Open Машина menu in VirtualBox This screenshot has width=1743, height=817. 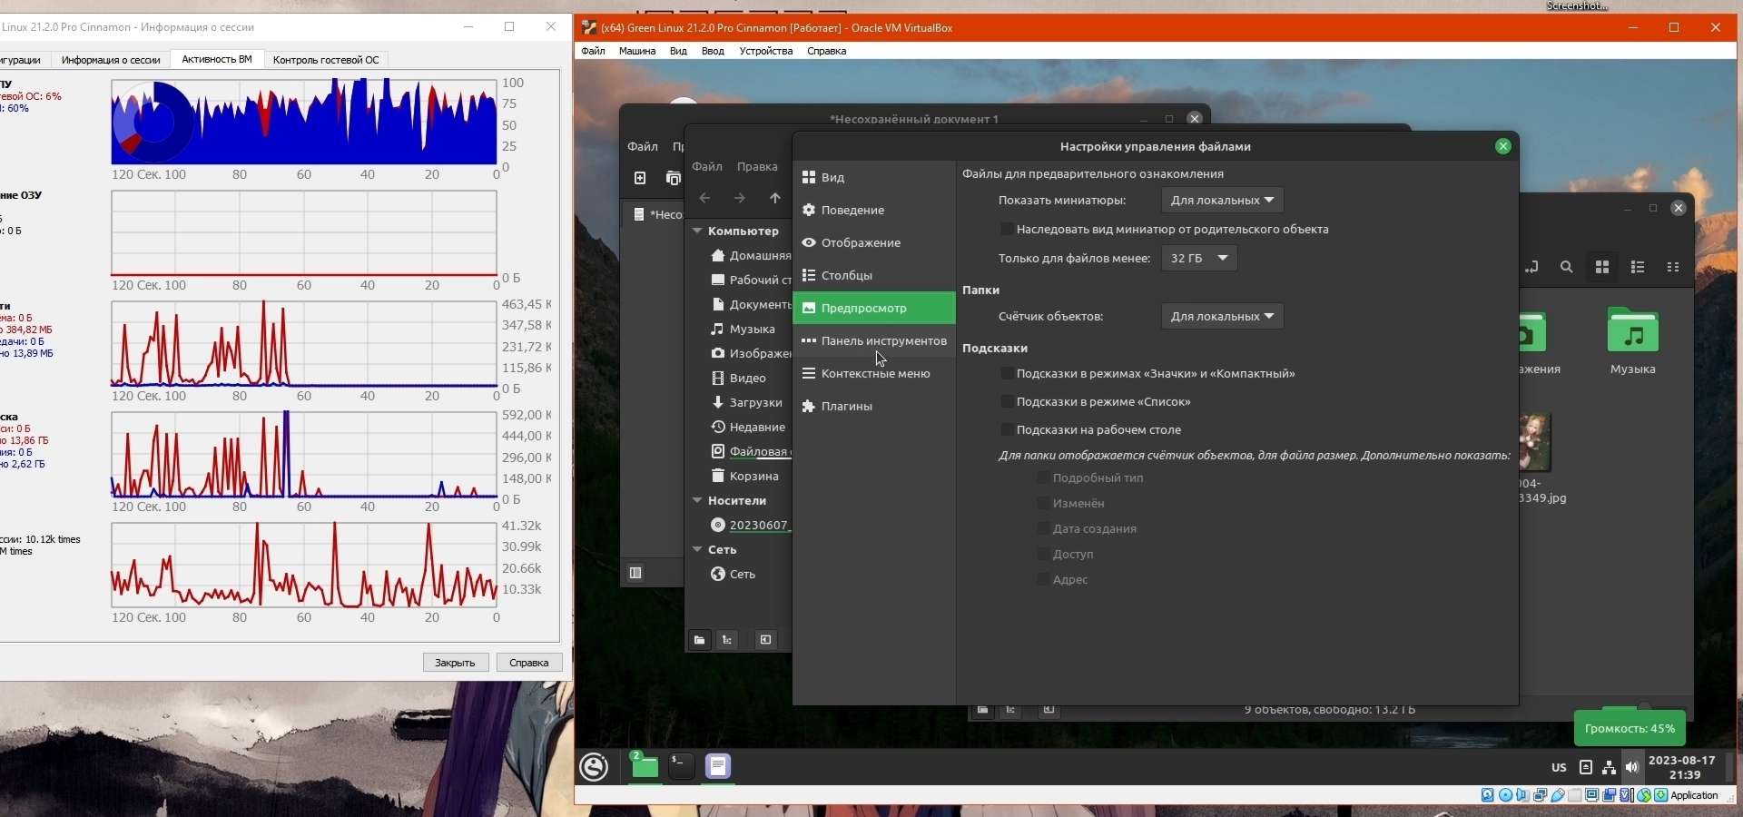[x=637, y=51]
